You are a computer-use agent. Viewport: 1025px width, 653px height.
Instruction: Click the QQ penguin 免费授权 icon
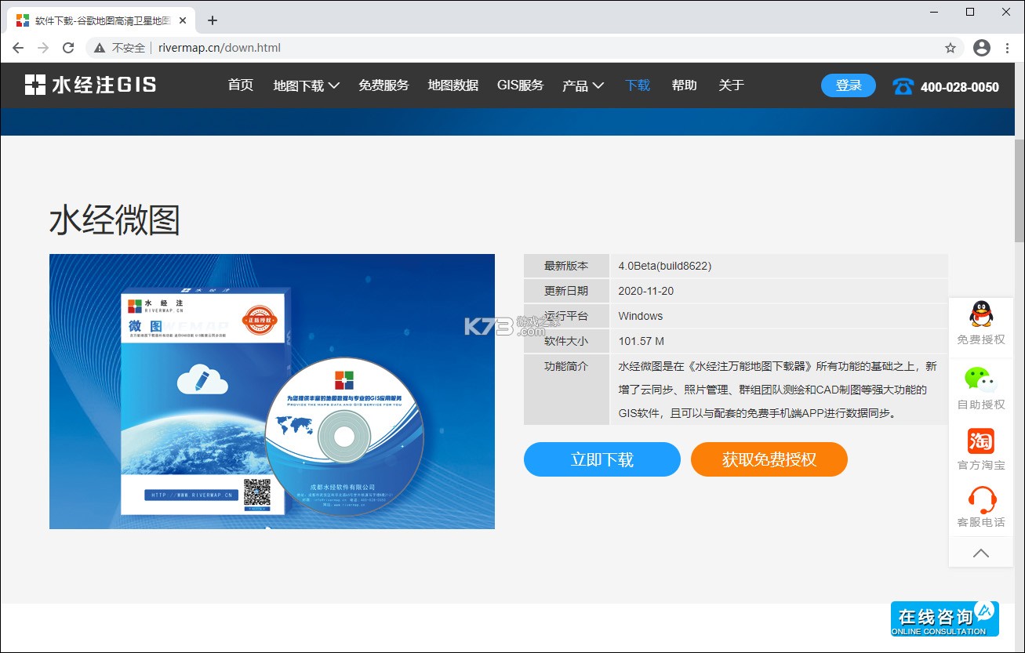pos(981,314)
